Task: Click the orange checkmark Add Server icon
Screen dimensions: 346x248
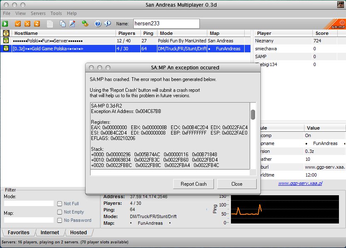Action: click(x=18, y=24)
